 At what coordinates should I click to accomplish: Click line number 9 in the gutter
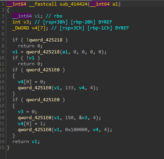click(x=3, y=52)
